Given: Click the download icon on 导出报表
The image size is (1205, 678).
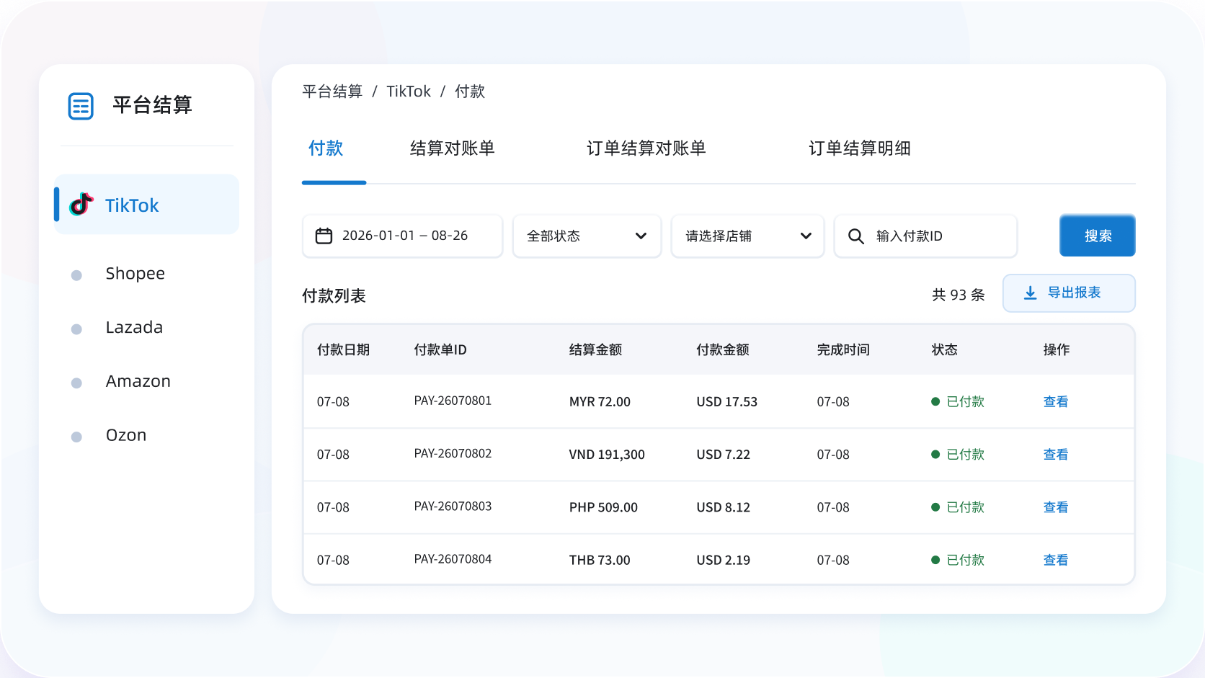Looking at the screenshot, I should tap(1031, 293).
